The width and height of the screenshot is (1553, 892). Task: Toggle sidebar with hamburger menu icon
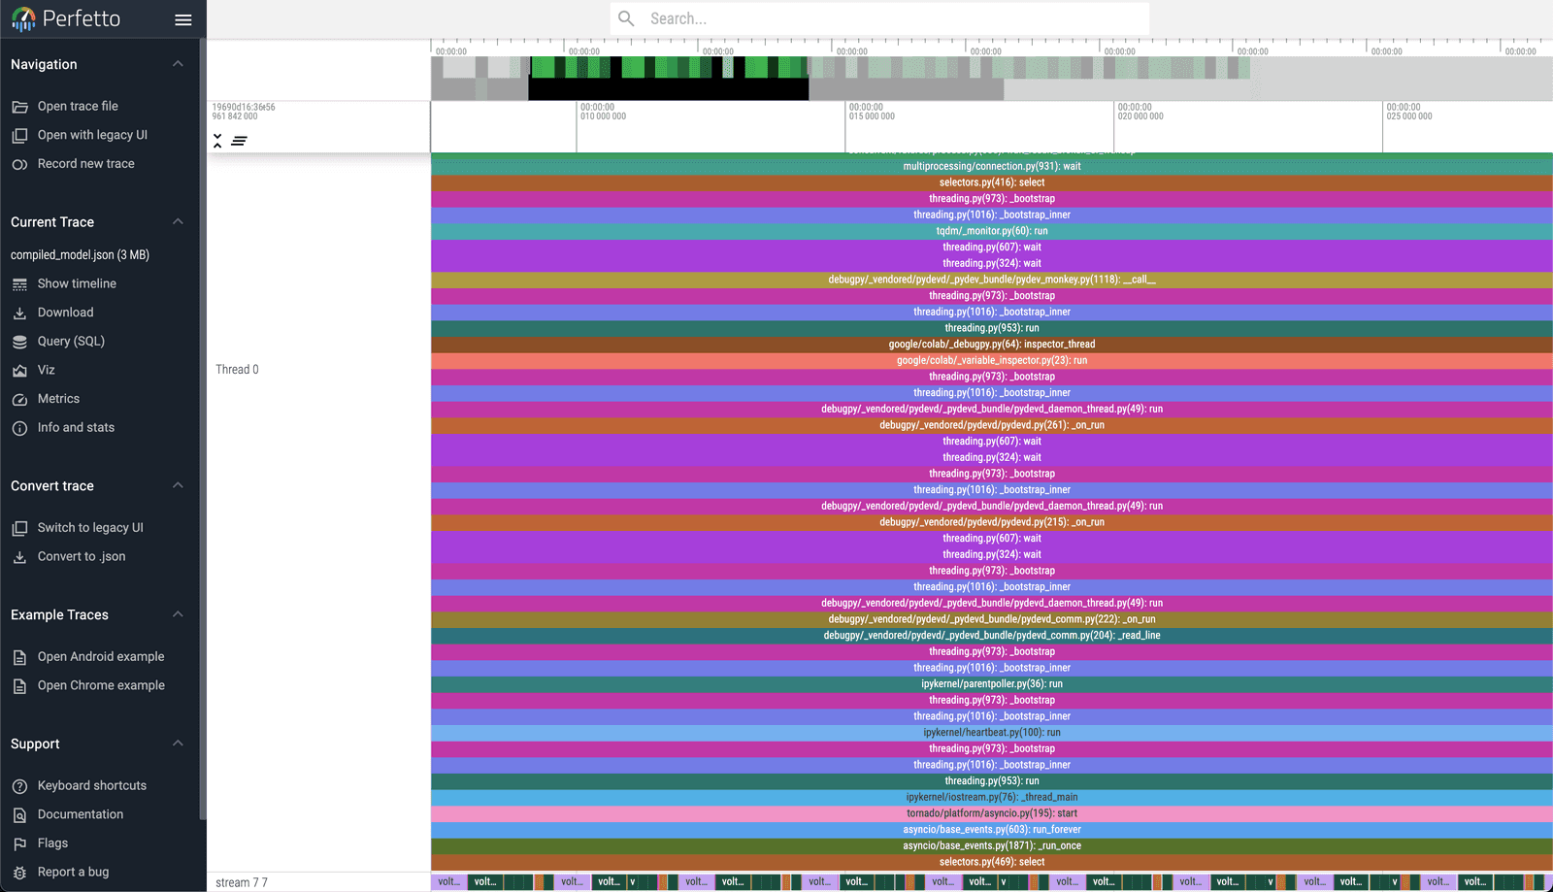[182, 19]
